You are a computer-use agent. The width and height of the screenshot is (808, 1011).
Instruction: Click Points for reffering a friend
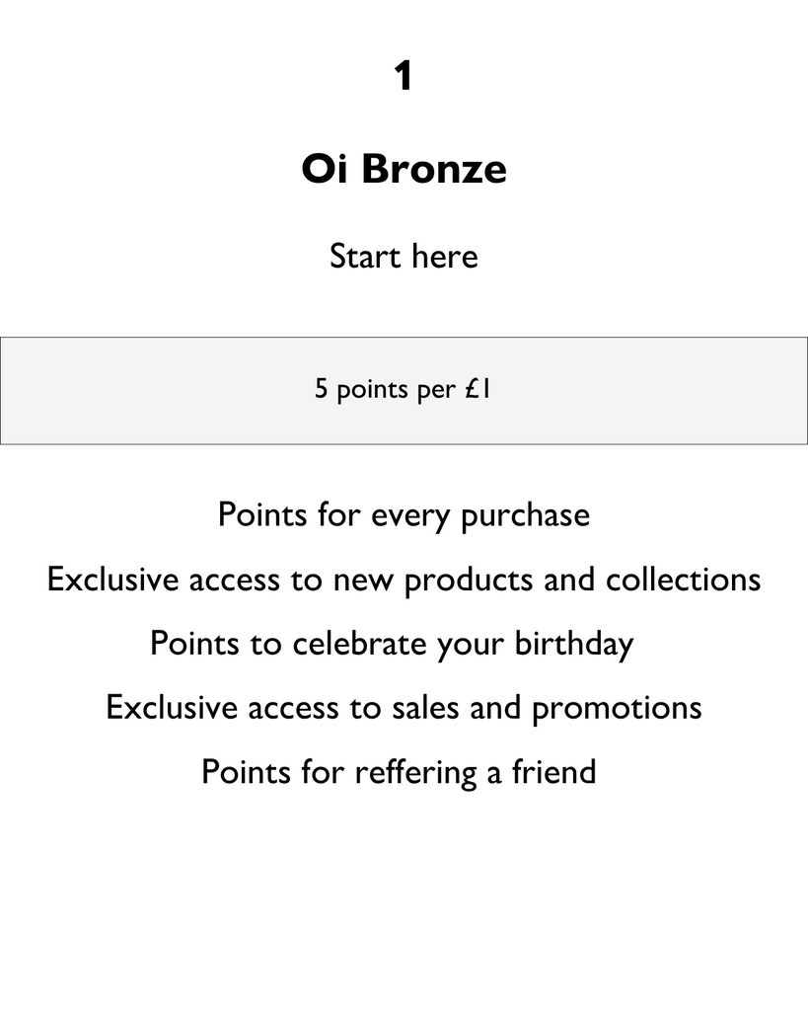click(x=399, y=772)
